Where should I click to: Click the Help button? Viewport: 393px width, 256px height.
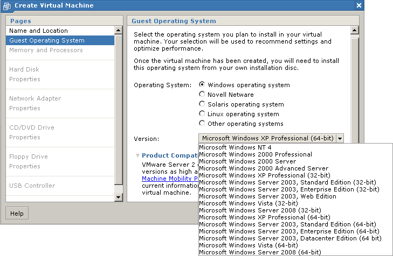pyautogui.click(x=17, y=214)
